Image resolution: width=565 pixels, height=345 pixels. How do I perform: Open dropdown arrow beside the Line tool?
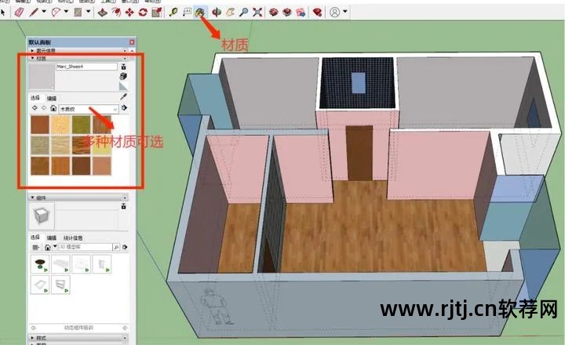coord(44,12)
